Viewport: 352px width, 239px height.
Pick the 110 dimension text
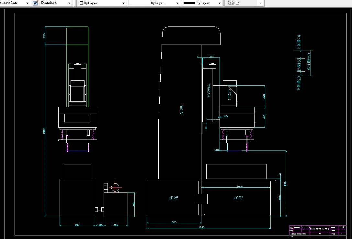point(217,150)
